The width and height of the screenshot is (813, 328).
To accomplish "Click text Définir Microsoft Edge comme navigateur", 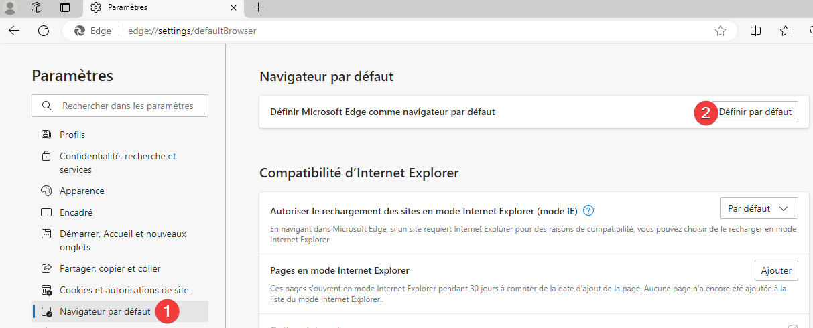I will point(382,112).
